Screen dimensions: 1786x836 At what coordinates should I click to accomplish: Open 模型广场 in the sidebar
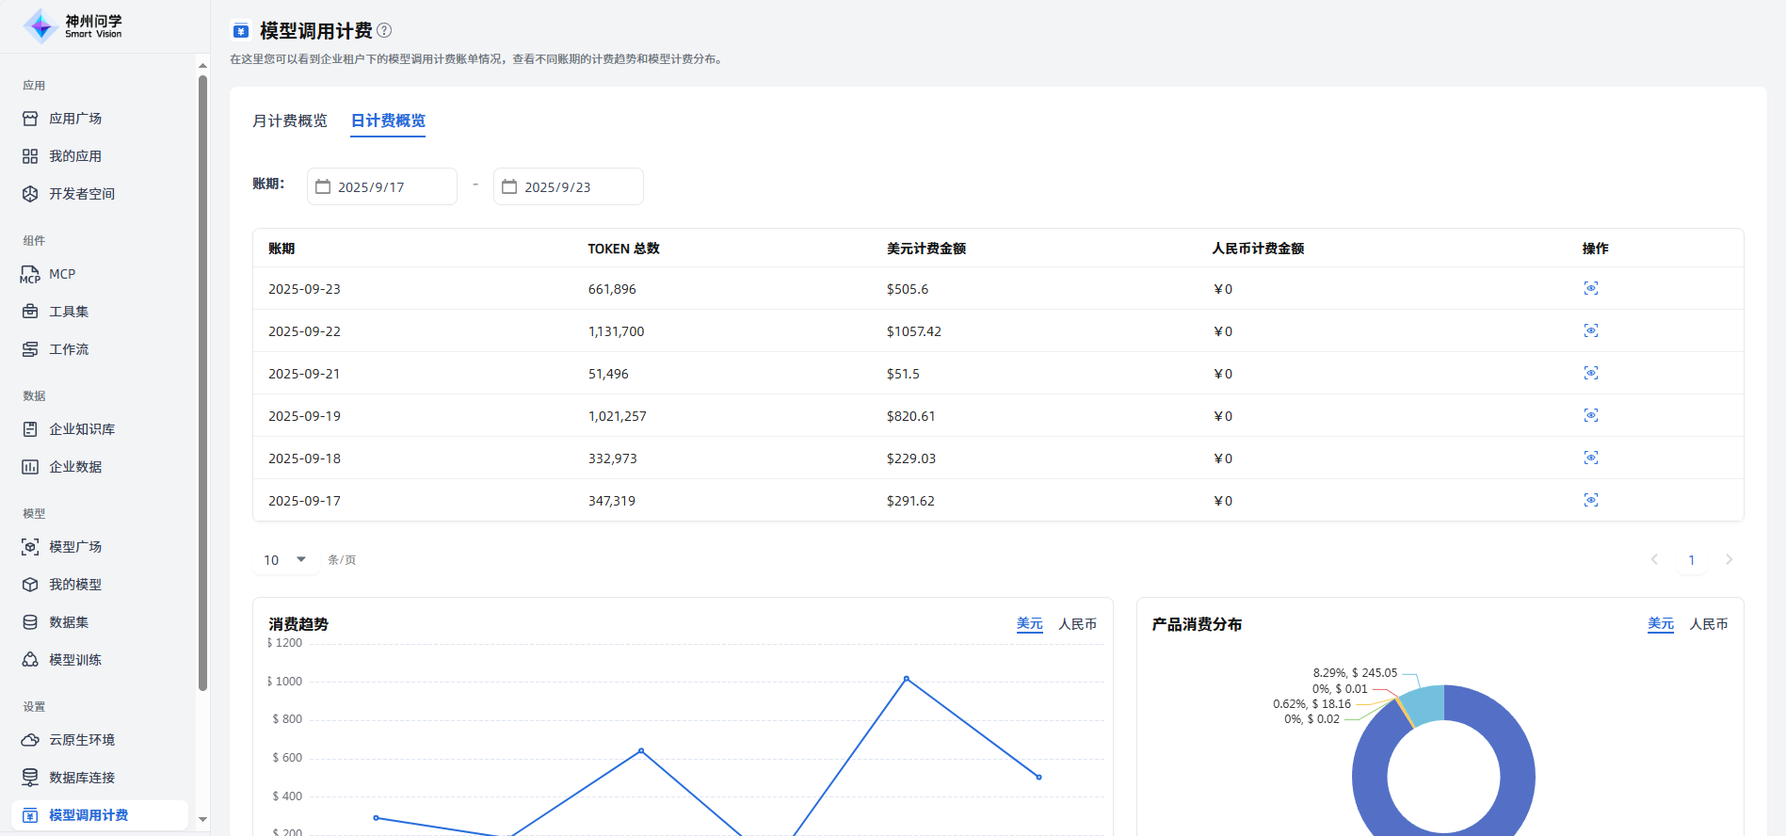tap(75, 547)
